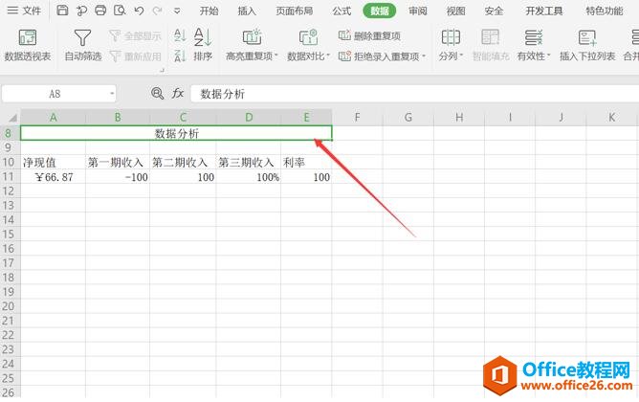The width and height of the screenshot is (639, 402).
Task: Click cell 第三期收入
Action: (249, 163)
